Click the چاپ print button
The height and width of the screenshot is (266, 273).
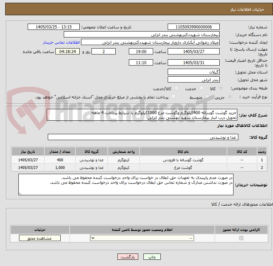[x=152, y=257]
